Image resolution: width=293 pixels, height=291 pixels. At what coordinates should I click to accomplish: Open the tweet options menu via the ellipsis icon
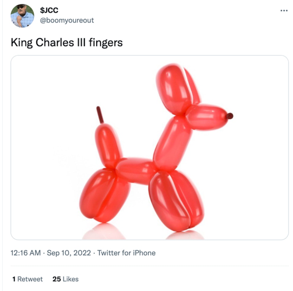pos(284,10)
